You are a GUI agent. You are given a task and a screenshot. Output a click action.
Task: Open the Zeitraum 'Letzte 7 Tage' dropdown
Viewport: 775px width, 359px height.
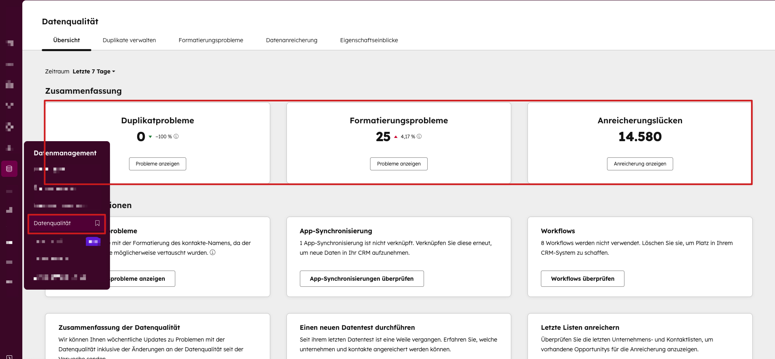coord(94,71)
